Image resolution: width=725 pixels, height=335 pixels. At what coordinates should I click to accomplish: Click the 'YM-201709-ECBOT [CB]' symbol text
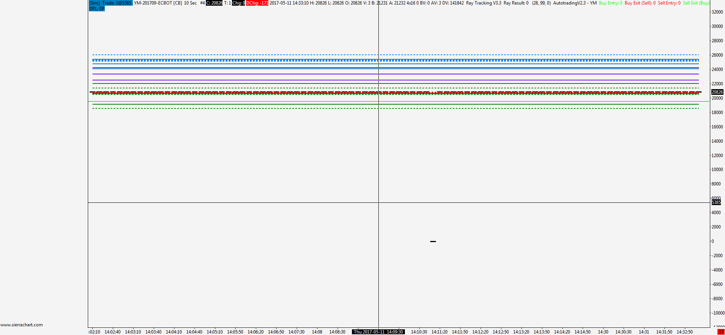(158, 3)
